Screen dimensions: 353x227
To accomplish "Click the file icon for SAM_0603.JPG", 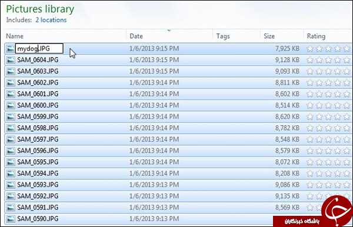I will tap(11, 71).
